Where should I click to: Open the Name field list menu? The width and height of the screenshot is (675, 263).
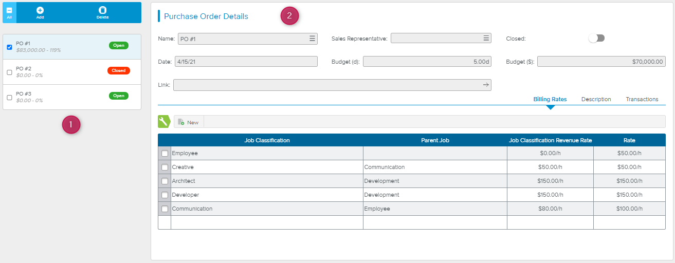pos(312,39)
